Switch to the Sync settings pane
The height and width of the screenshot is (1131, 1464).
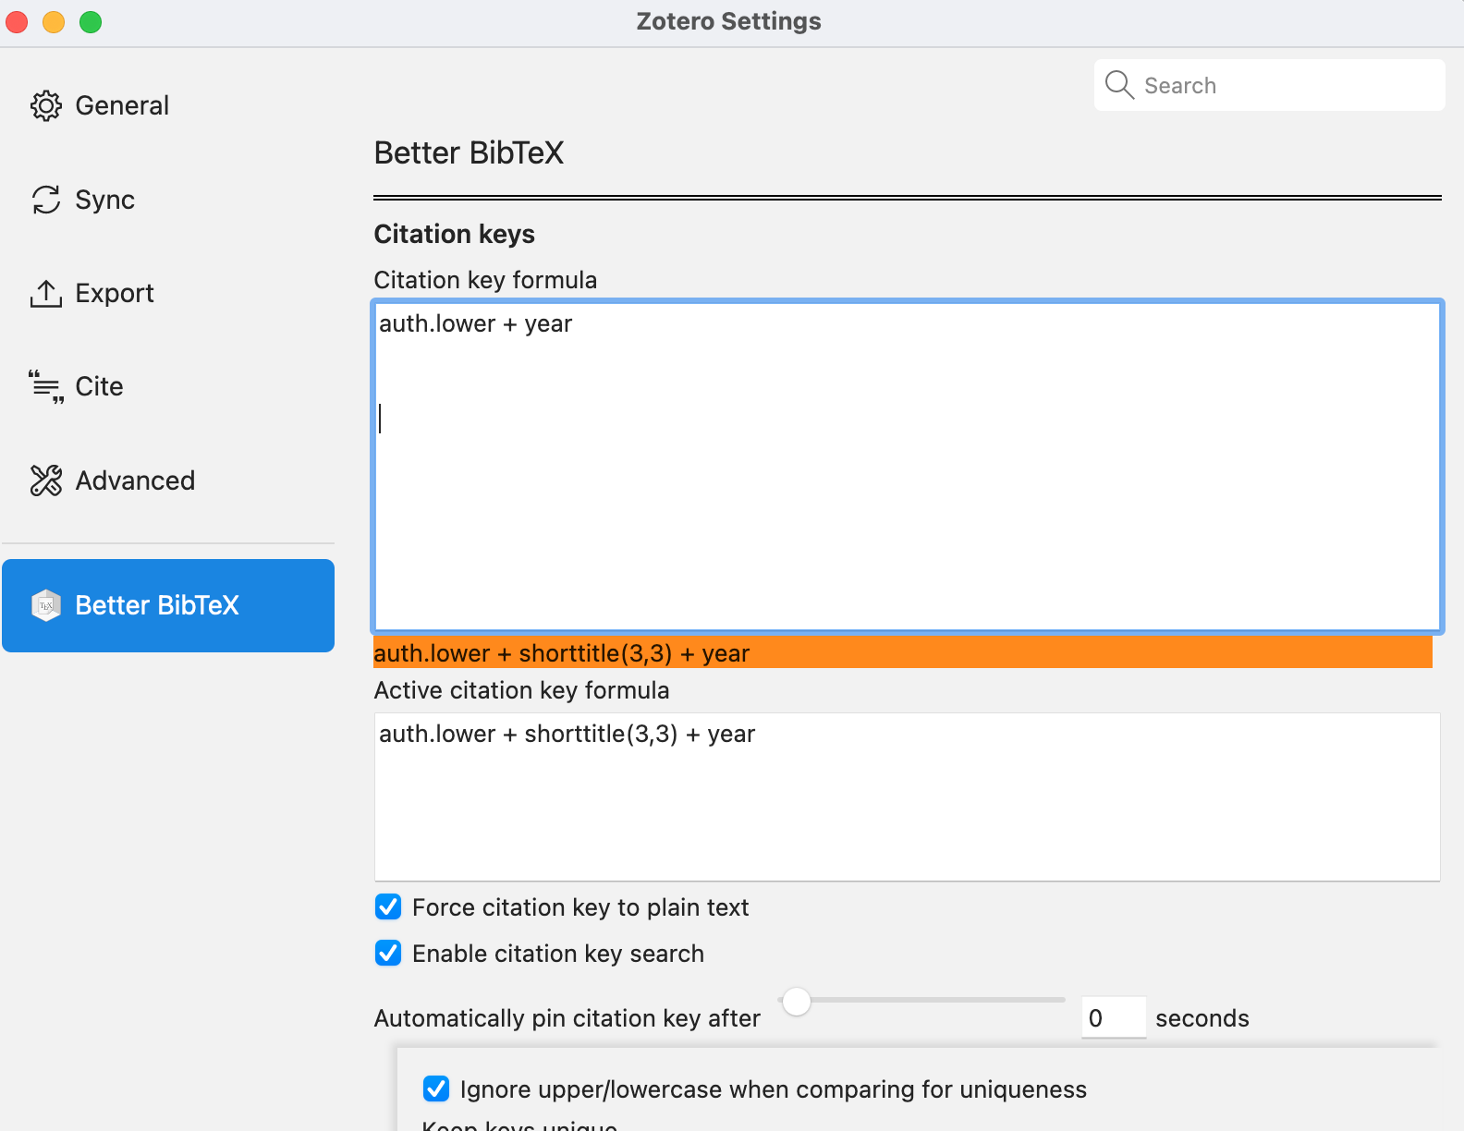tap(167, 200)
